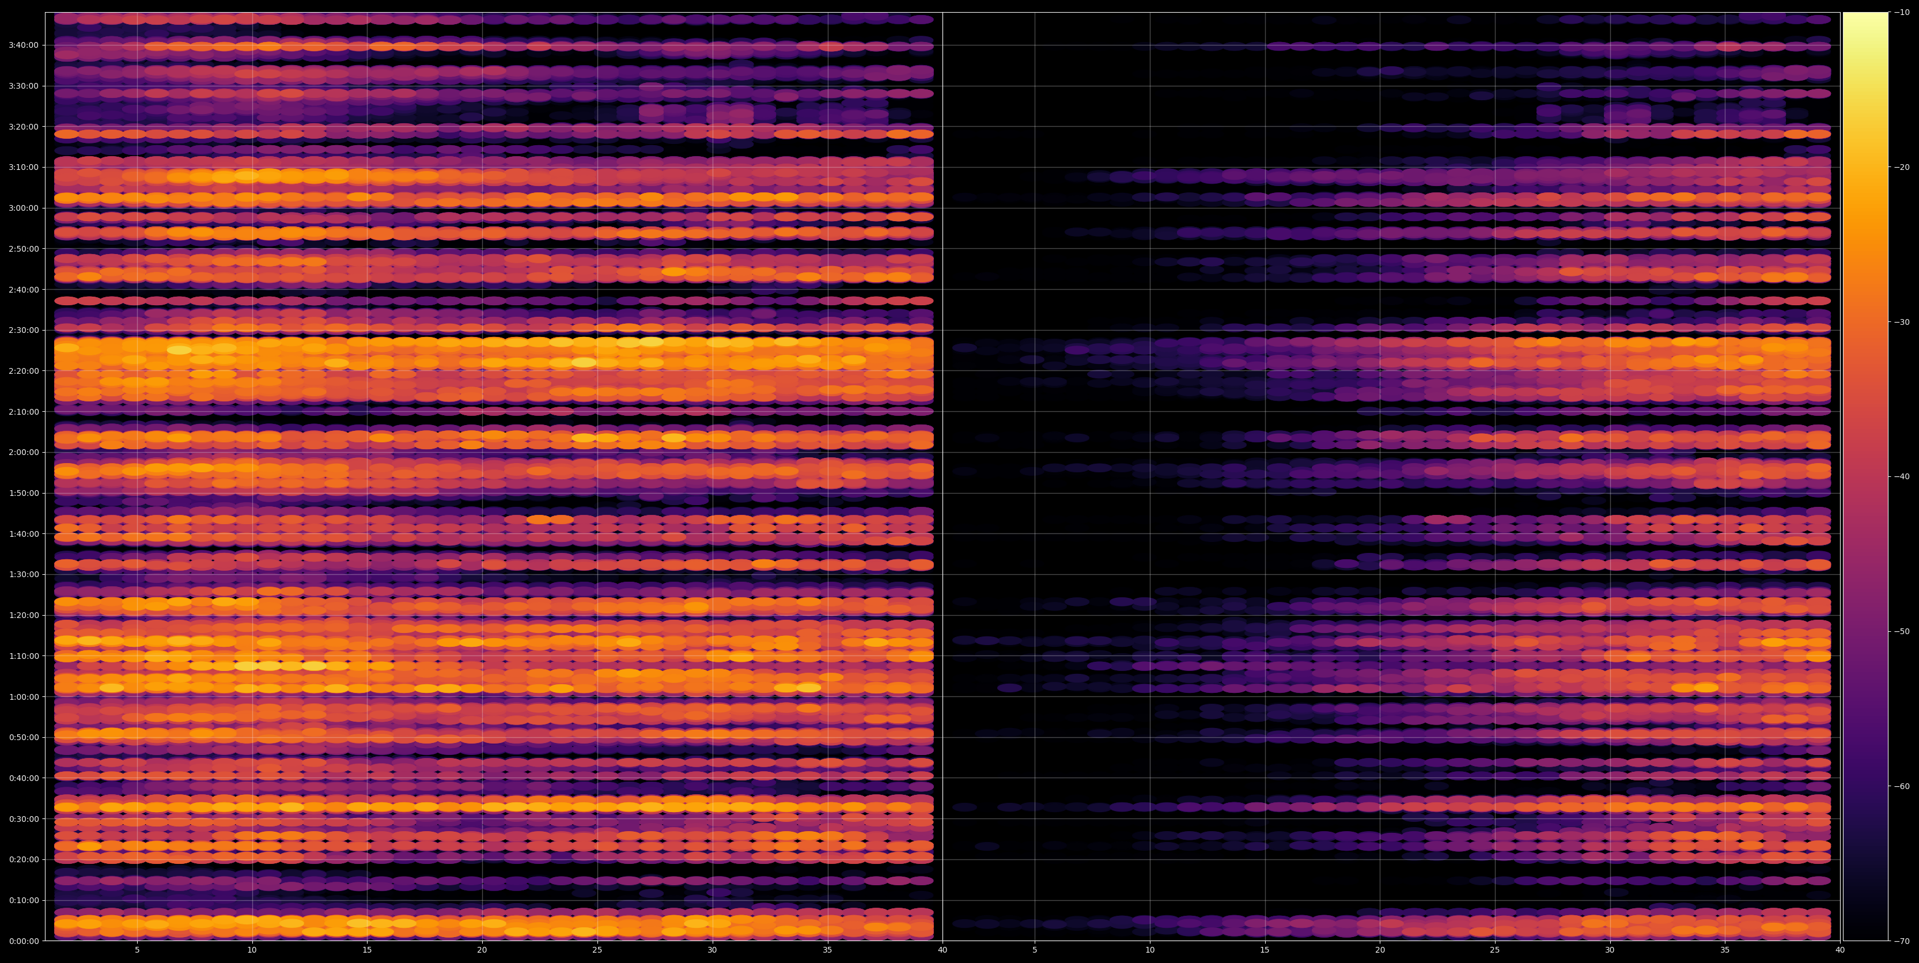This screenshot has height=963, width=1919.
Task: Select the −70 colorbar tick value
Action: (1903, 941)
